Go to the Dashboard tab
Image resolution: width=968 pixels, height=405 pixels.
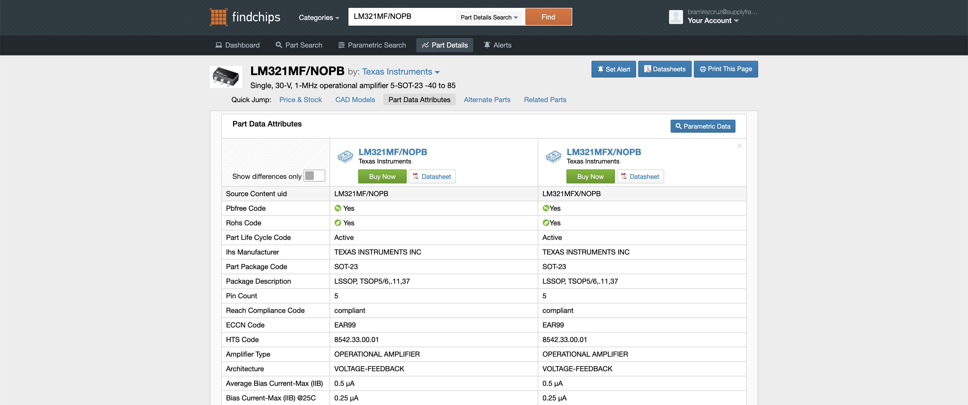[x=237, y=45]
